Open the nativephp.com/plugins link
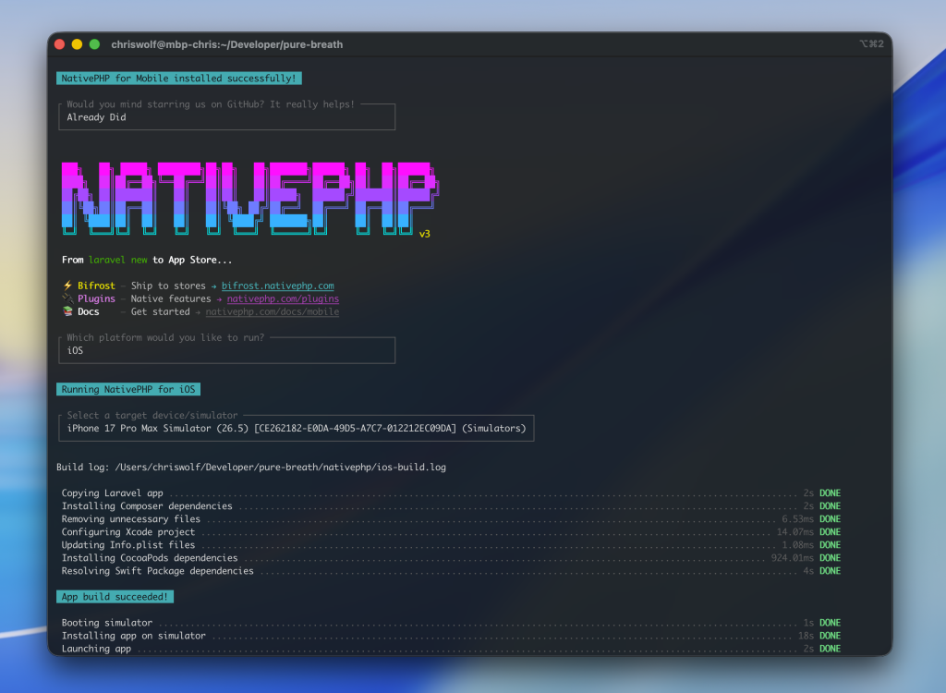 click(x=283, y=298)
